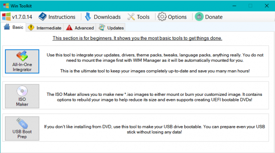The width and height of the screenshot is (275, 153).
Task: Click the USB drive bootable description text
Action: coord(154,129)
